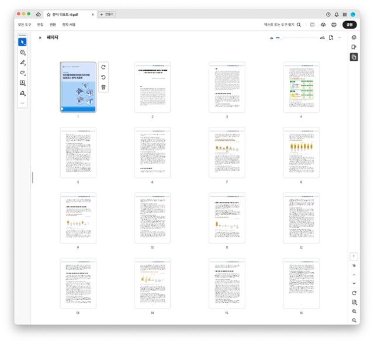
Task: Open the E-Sign menu
Action: point(69,25)
